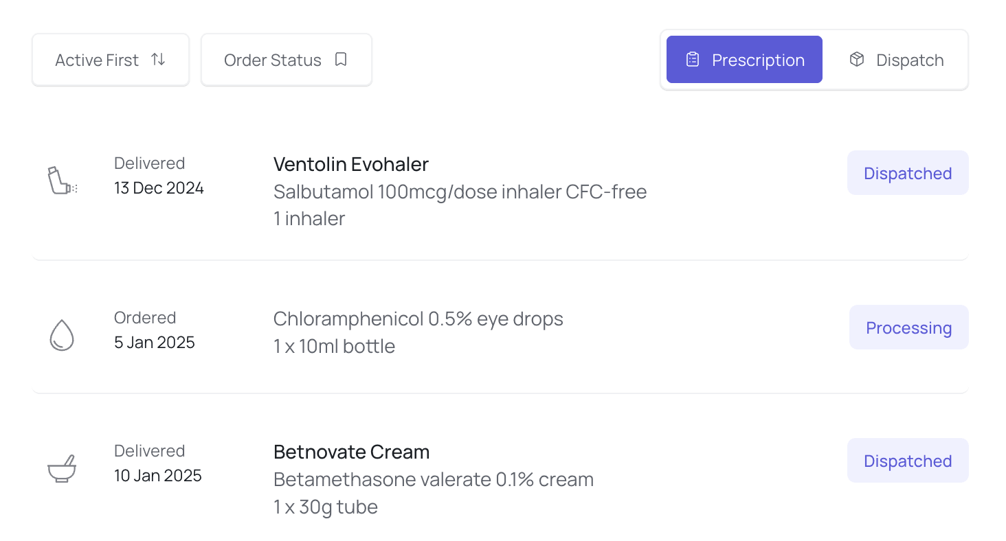Open the Order Status filter dropdown
This screenshot has height=541, width=1006.
coord(286,60)
